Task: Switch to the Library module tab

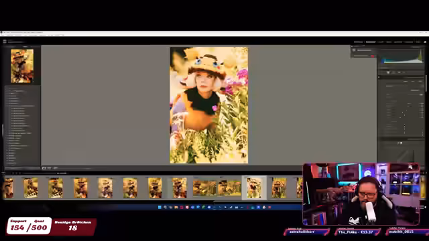Action: click(358, 42)
